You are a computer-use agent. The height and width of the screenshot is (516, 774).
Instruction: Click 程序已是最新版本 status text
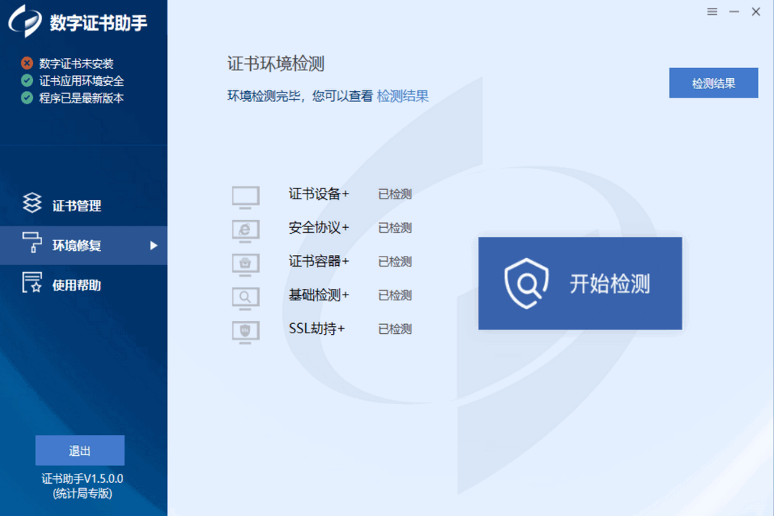click(x=82, y=97)
